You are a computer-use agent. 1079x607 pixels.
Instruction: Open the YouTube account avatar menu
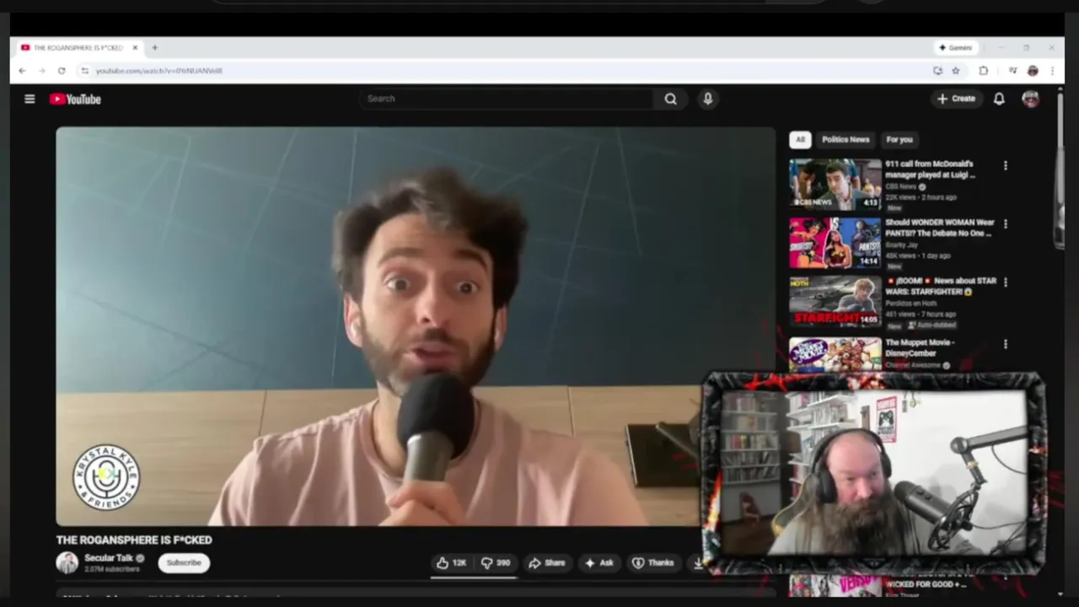click(x=1030, y=99)
